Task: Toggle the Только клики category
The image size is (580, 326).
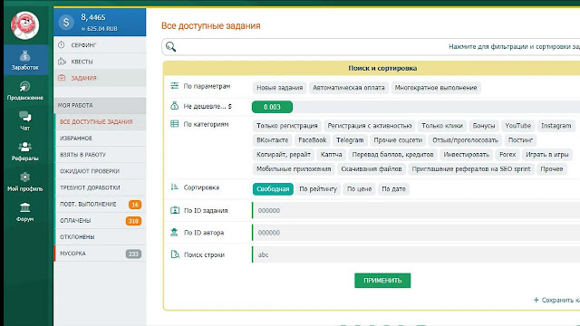Action: coord(442,126)
